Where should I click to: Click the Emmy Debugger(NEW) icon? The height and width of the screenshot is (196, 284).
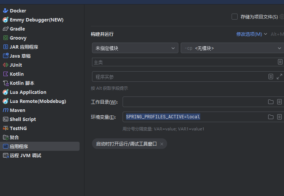[6, 20]
